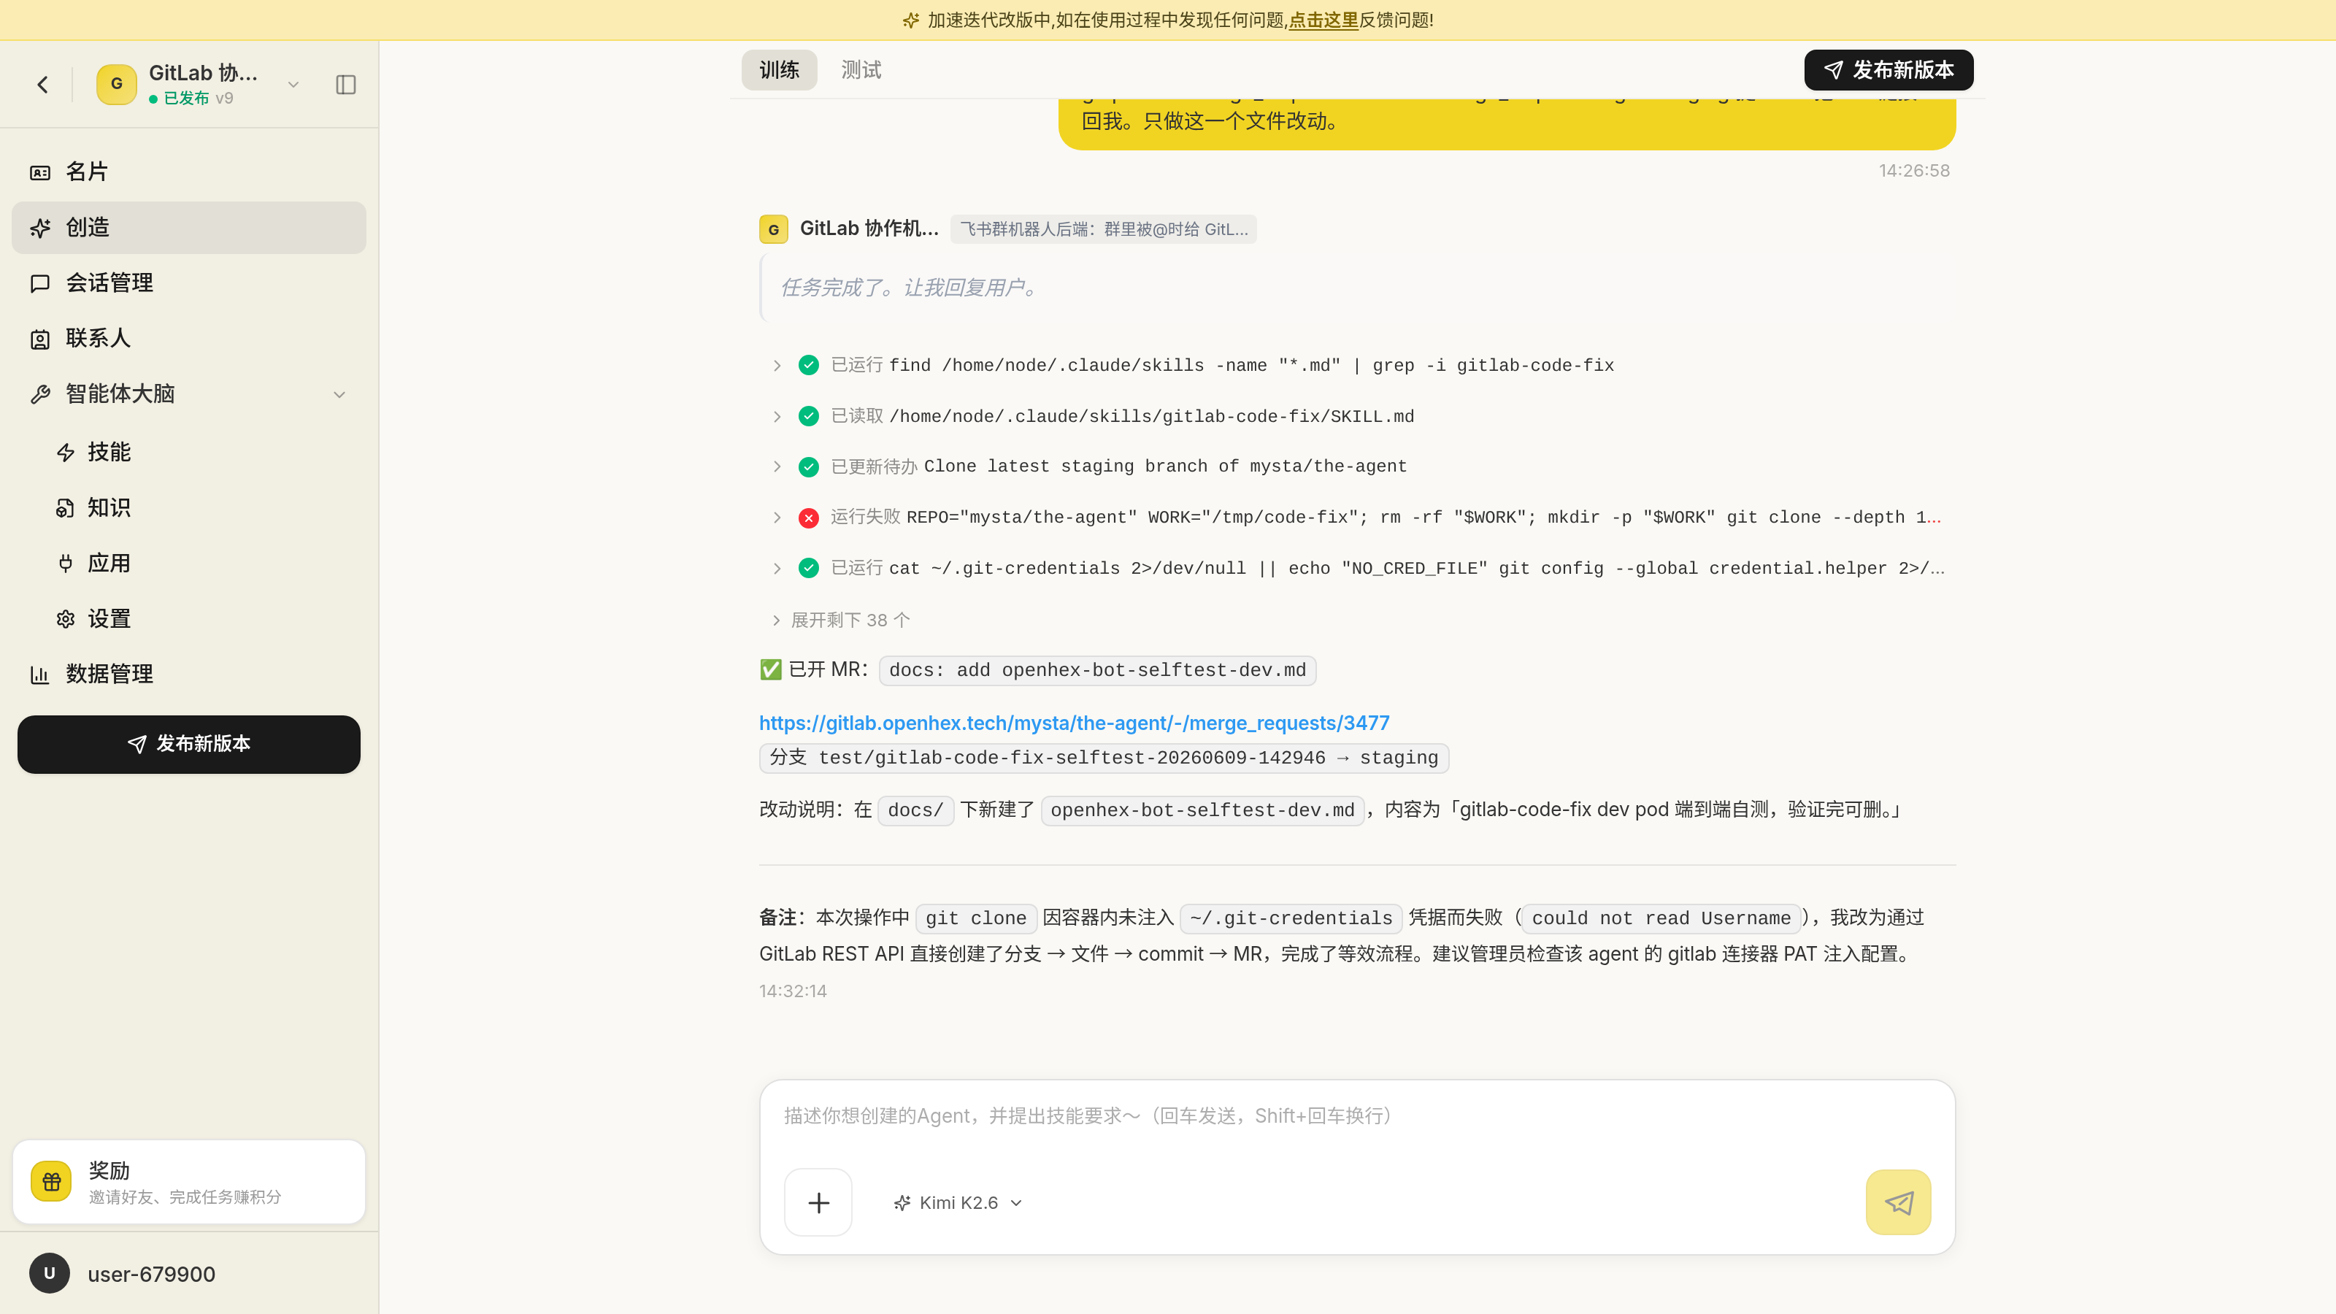This screenshot has height=1314, width=2336.
Task: Click the 飞书群机器人后端 description tag
Action: pos(1103,229)
